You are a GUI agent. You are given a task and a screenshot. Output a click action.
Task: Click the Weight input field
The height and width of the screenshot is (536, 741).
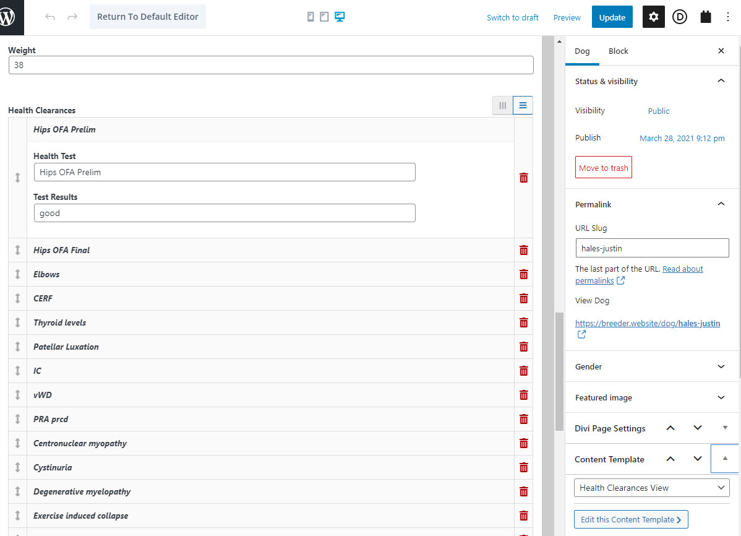click(x=271, y=65)
